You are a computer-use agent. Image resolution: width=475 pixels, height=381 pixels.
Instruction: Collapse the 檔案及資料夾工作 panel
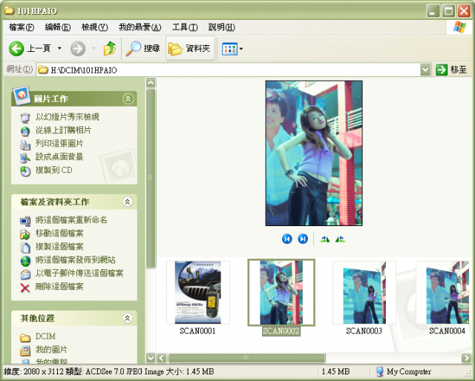click(x=128, y=202)
